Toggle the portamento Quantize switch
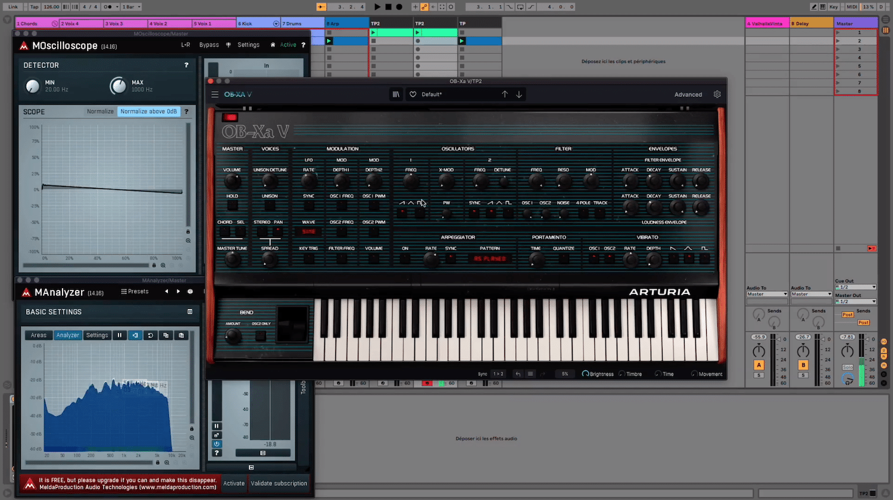 [563, 258]
